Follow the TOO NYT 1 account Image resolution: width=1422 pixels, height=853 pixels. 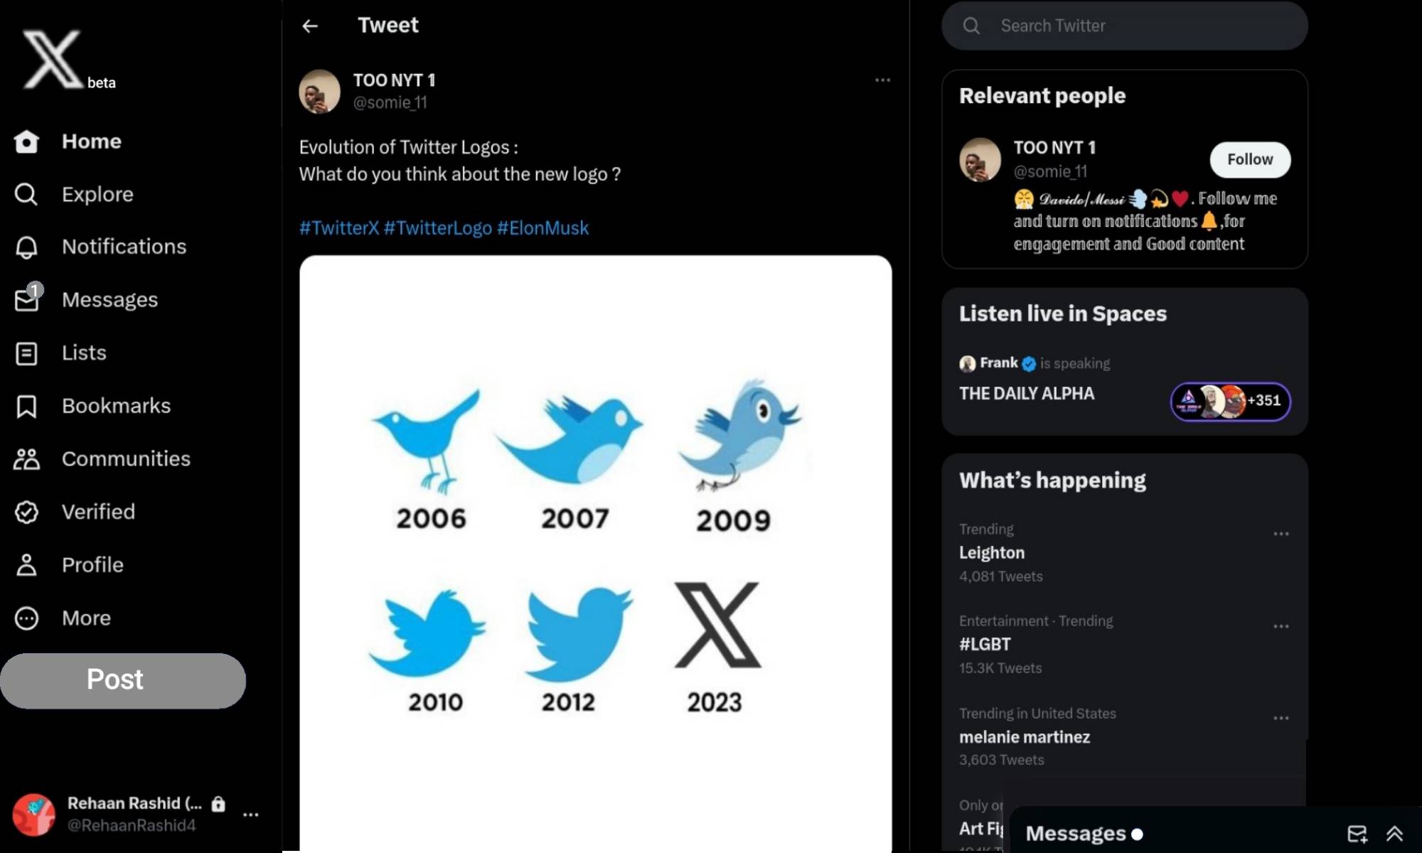[1250, 159]
